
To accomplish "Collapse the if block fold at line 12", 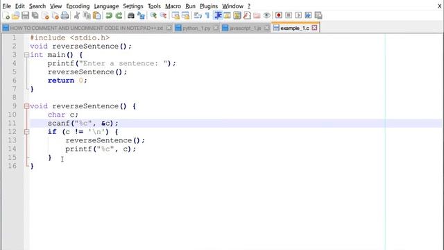I will (x=26, y=132).
